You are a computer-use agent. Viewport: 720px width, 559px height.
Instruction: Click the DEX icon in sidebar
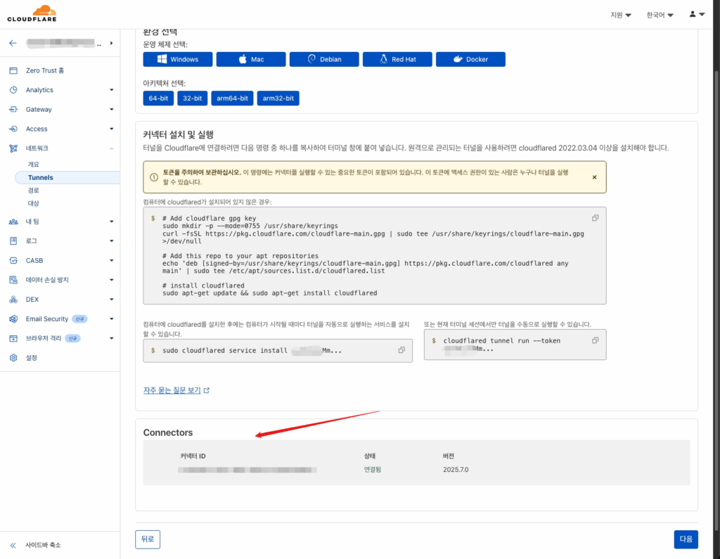pyautogui.click(x=13, y=300)
